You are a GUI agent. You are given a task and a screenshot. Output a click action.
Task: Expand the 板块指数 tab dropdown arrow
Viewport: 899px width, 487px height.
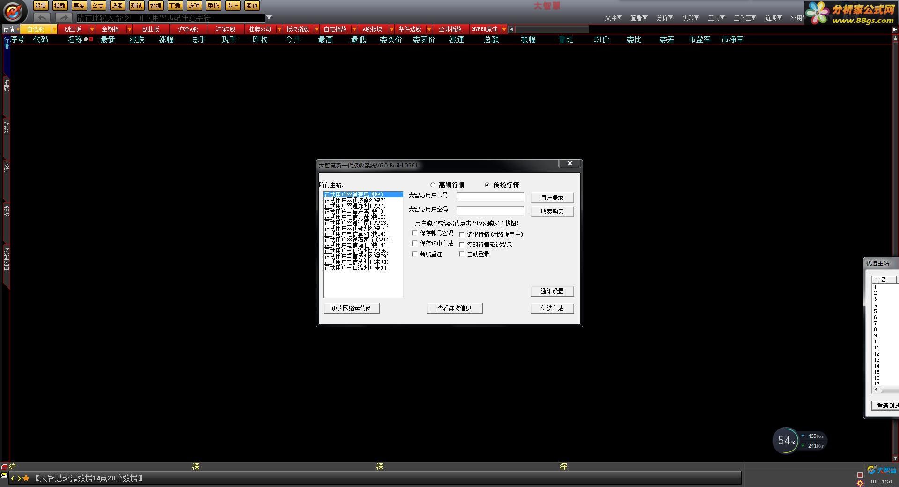coord(317,29)
